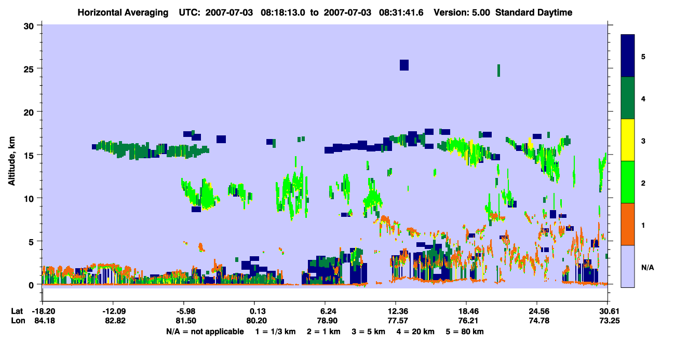Click latitude value '-12.09'
The width and height of the screenshot is (675, 346).
click(x=113, y=311)
